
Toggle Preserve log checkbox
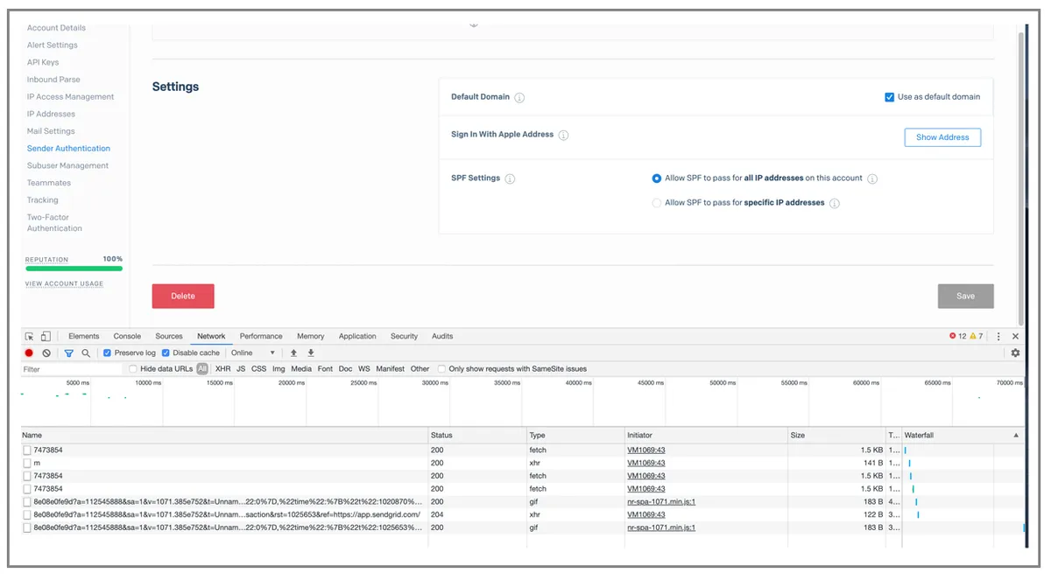click(x=107, y=353)
